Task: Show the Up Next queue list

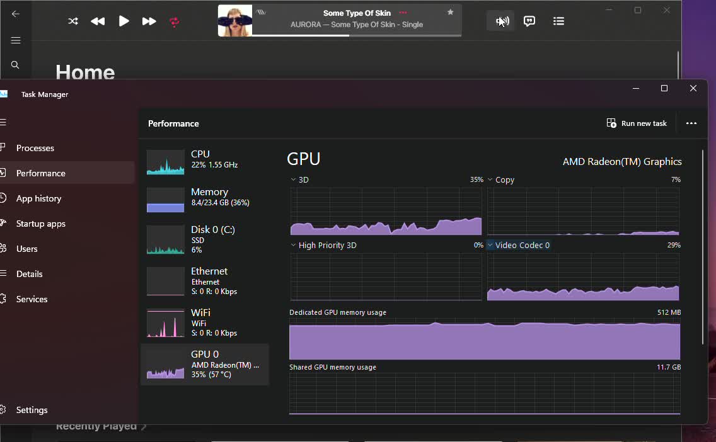Action: coord(558,21)
